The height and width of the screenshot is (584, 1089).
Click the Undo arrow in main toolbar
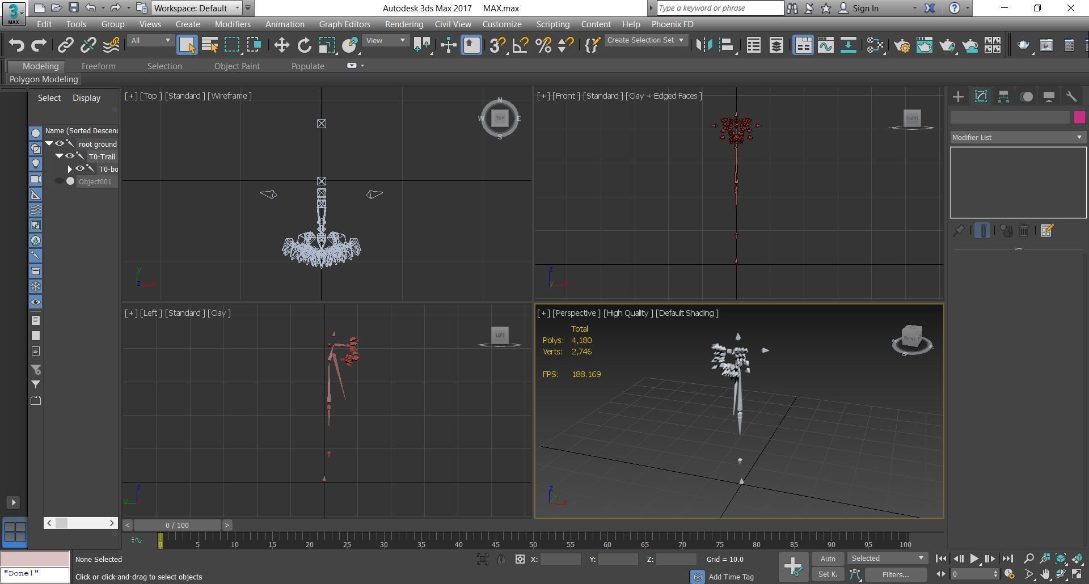[x=16, y=45]
